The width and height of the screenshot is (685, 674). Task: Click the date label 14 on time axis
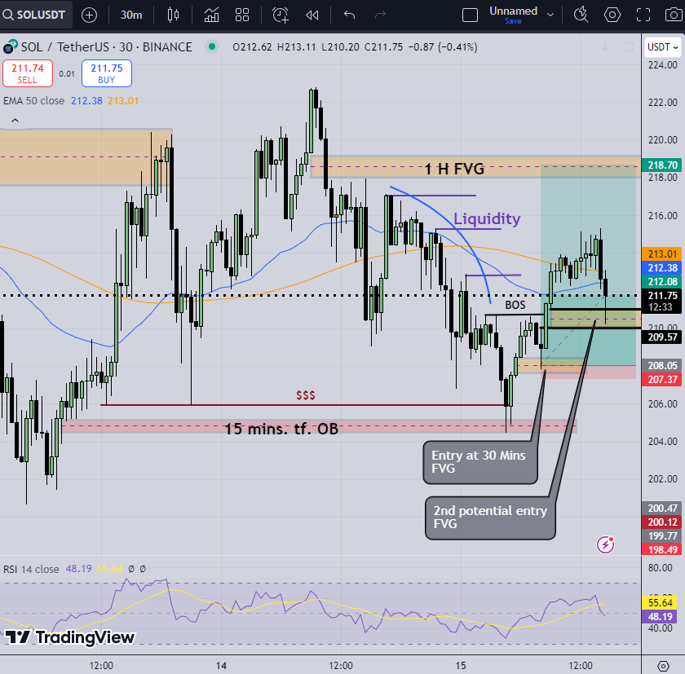(x=221, y=666)
